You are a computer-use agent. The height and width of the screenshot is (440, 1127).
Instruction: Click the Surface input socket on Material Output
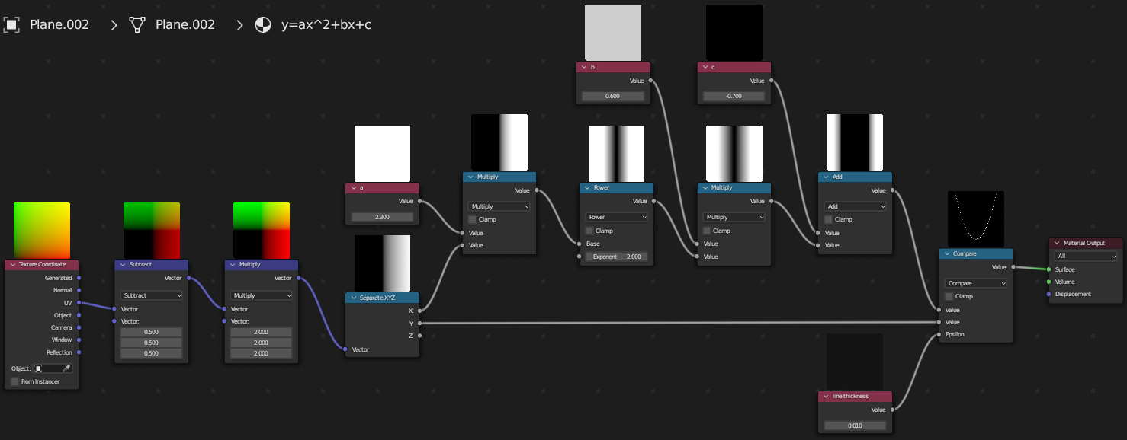click(1049, 269)
